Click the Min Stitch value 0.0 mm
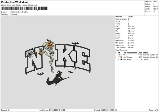The height and width of the screenshot is (112, 159). click(x=131, y=43)
